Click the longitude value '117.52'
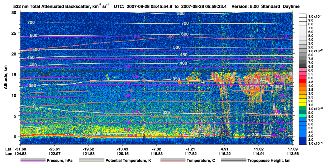This screenshot has width=325, height=166. [x=190, y=153]
